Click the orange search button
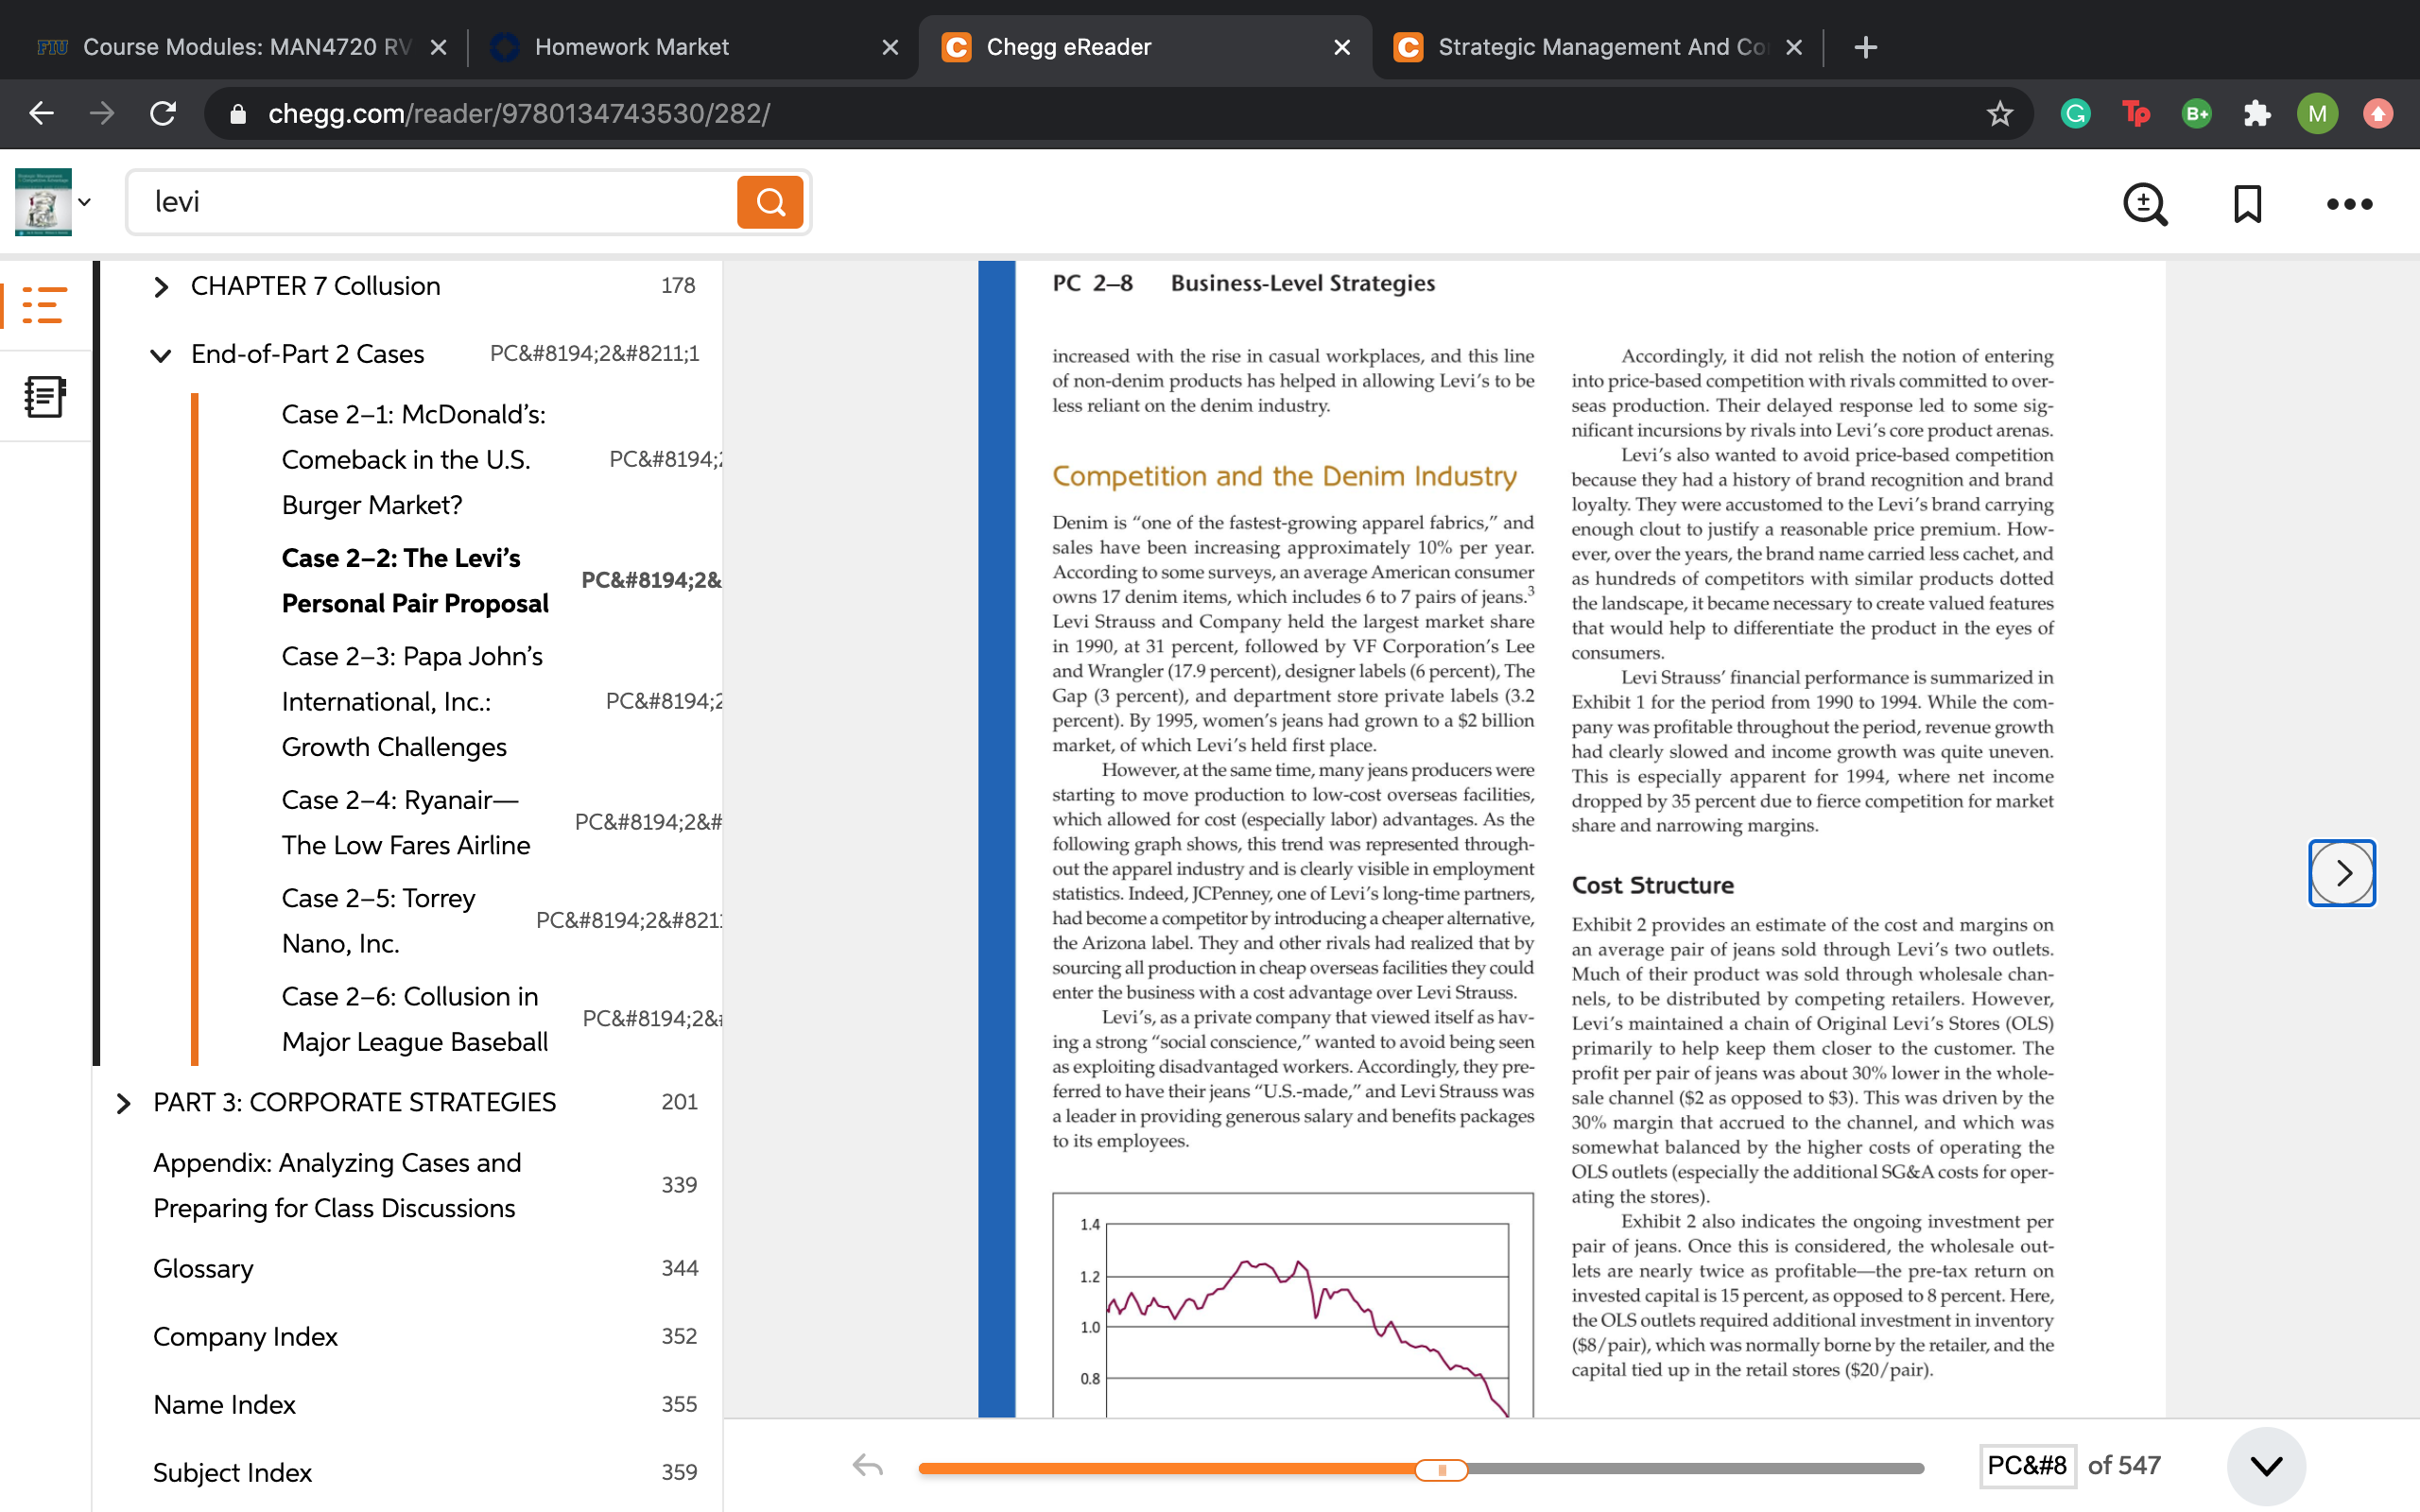2420x1512 pixels. (770, 202)
